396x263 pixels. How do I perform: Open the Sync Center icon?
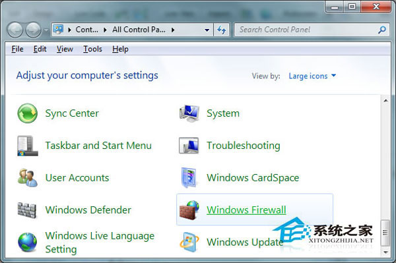[x=27, y=113]
